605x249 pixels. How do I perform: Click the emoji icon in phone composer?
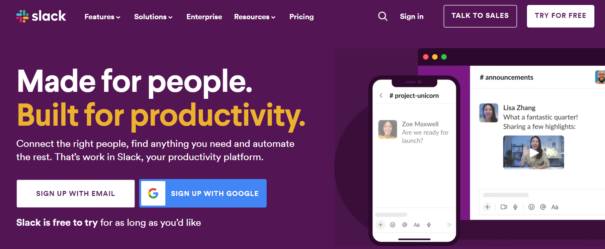coord(392,225)
